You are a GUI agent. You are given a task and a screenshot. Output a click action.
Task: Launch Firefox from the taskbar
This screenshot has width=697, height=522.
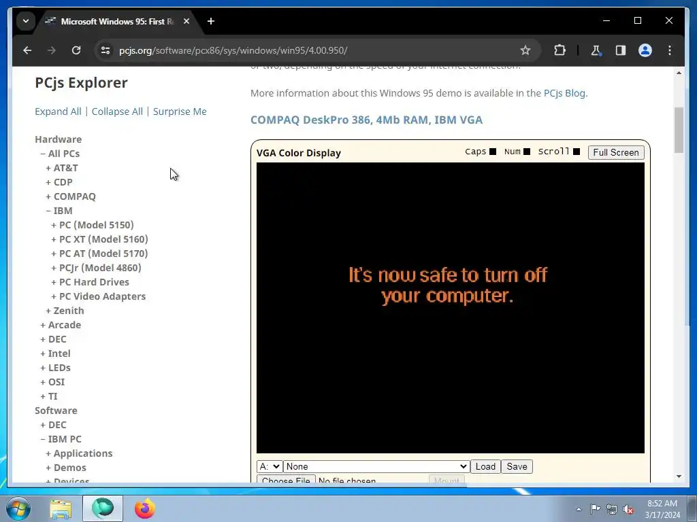pos(144,508)
